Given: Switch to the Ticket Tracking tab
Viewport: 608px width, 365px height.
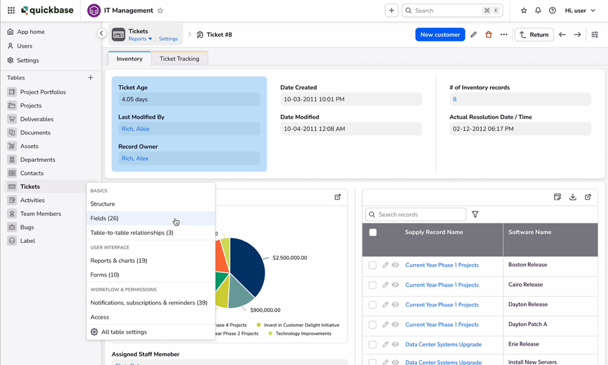Looking at the screenshot, I should pyautogui.click(x=180, y=58).
